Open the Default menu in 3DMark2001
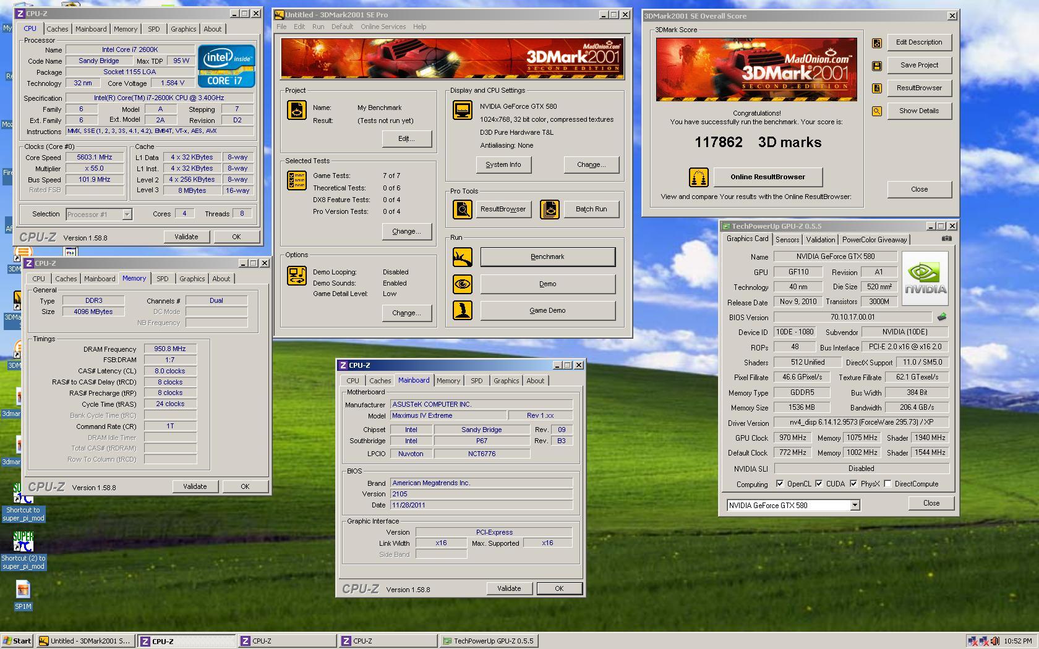 (342, 27)
